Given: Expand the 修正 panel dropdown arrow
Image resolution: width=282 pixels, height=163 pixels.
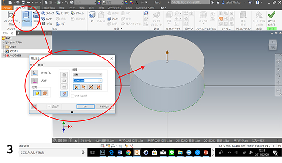Looking at the screenshot, I should pos(122,28).
